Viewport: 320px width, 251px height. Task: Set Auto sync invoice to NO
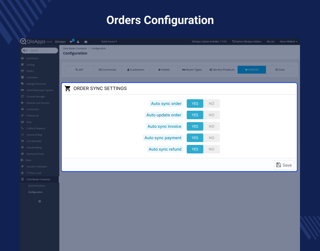tap(211, 126)
